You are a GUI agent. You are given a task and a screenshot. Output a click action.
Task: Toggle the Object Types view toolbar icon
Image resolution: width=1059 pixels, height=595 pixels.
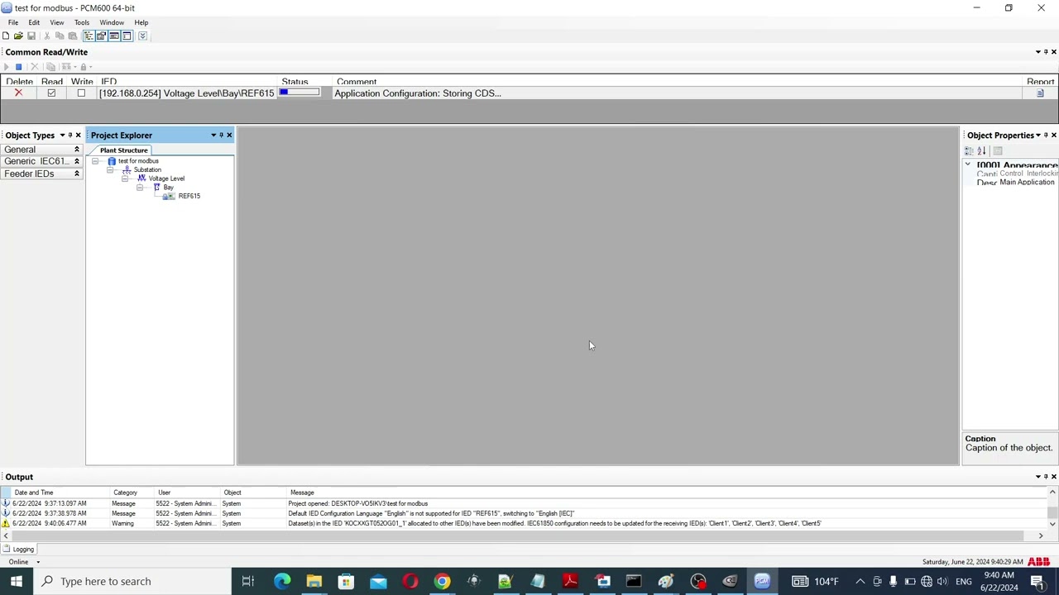click(127, 36)
